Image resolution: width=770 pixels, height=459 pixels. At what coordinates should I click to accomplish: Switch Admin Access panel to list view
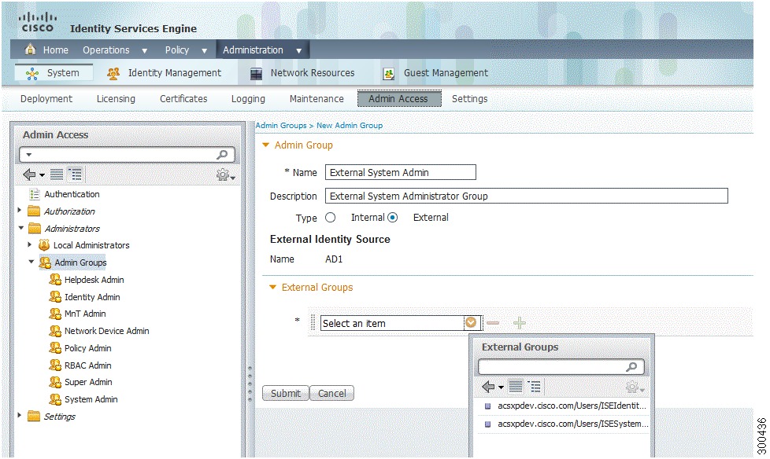click(x=57, y=174)
